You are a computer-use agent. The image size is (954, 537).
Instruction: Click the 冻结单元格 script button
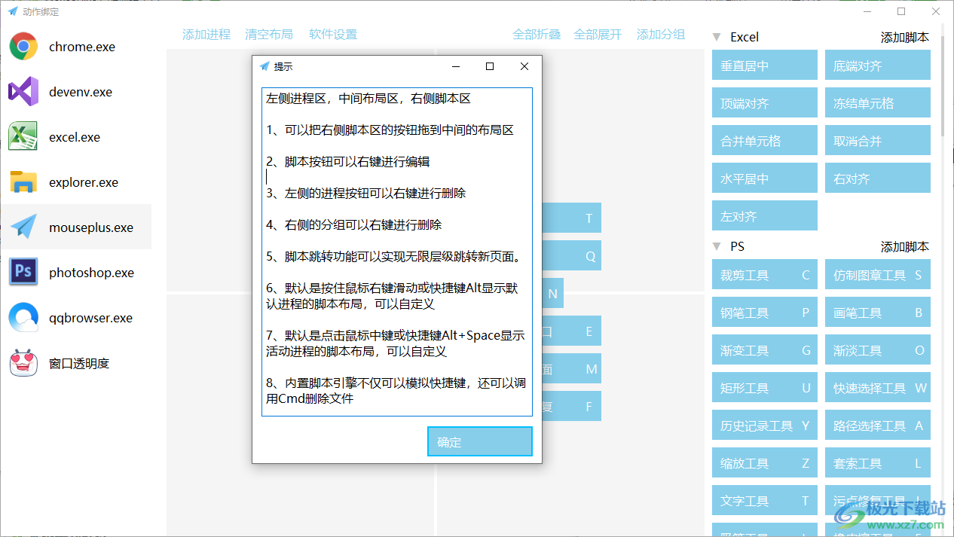[878, 102]
